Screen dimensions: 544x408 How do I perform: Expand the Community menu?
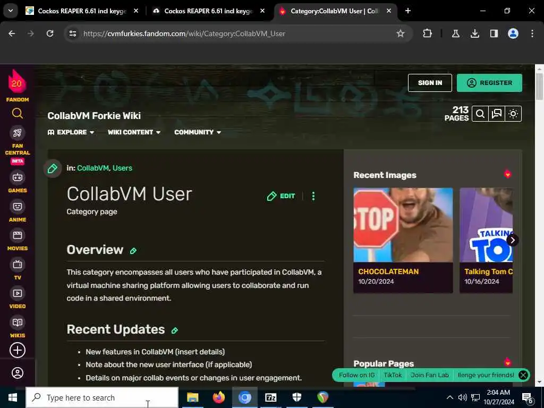click(198, 132)
